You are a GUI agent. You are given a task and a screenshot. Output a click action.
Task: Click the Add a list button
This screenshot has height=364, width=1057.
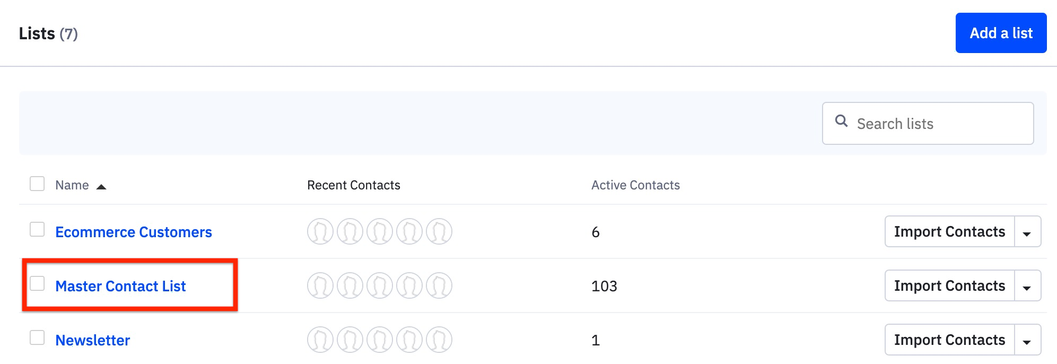pos(1001,33)
